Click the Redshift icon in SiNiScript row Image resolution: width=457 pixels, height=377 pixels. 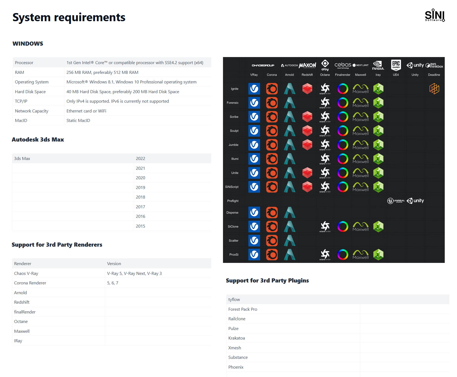tap(307, 187)
